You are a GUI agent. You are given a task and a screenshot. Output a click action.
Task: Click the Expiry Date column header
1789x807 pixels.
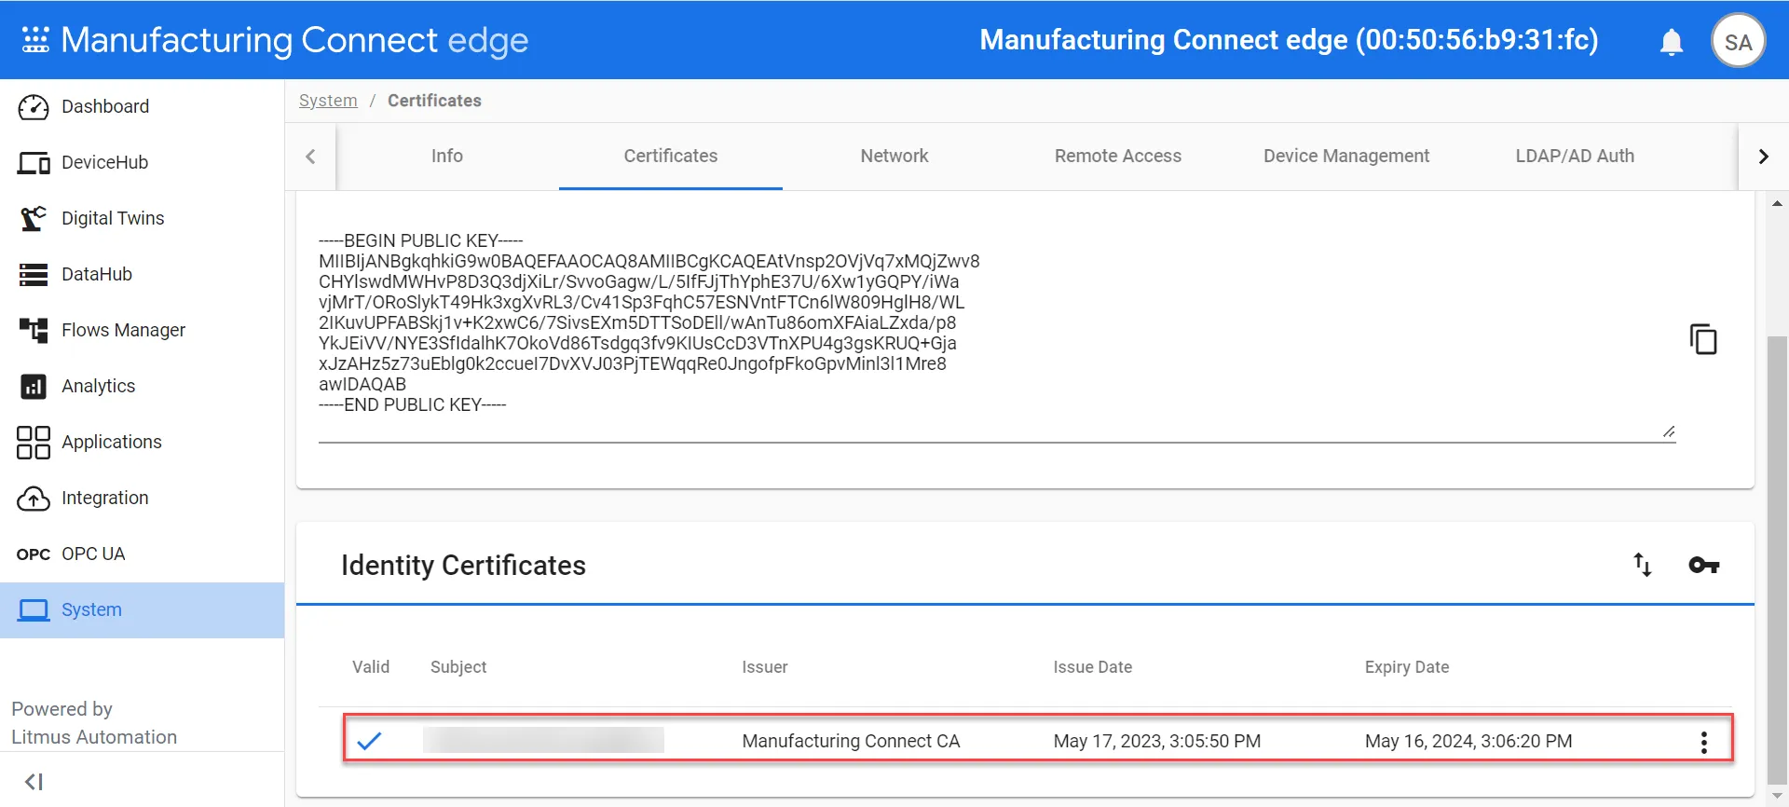[x=1407, y=667]
